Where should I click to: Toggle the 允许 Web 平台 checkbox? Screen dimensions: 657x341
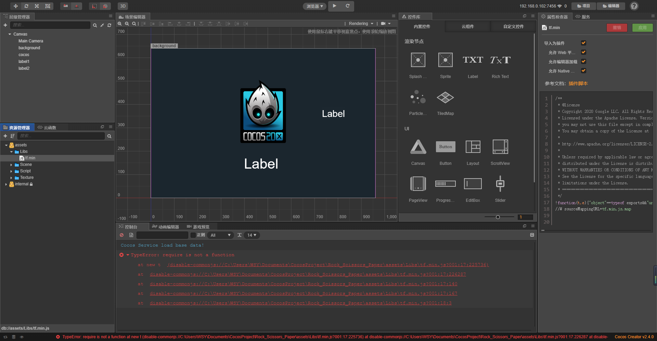coord(584,52)
